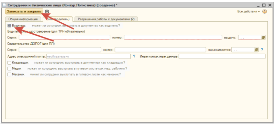Focus ДОПОГ certificate 'номер' field

[160, 50]
